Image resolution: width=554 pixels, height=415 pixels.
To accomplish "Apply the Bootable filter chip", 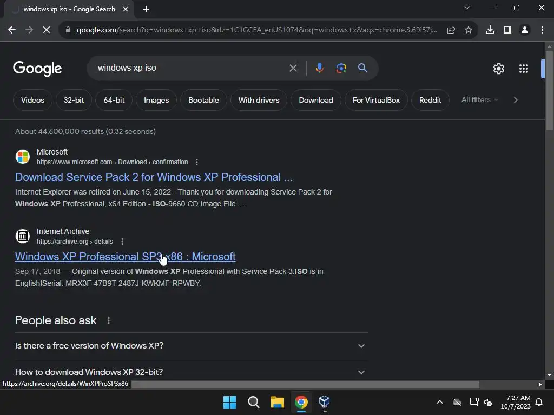I will pyautogui.click(x=203, y=100).
